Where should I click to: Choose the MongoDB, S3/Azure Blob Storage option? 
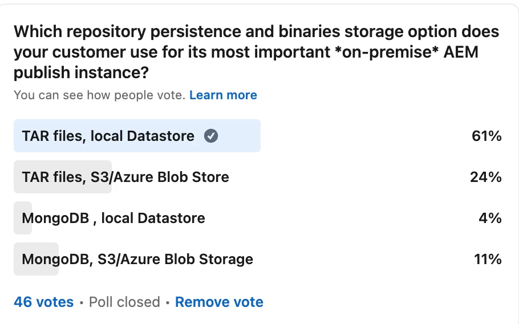(x=137, y=260)
